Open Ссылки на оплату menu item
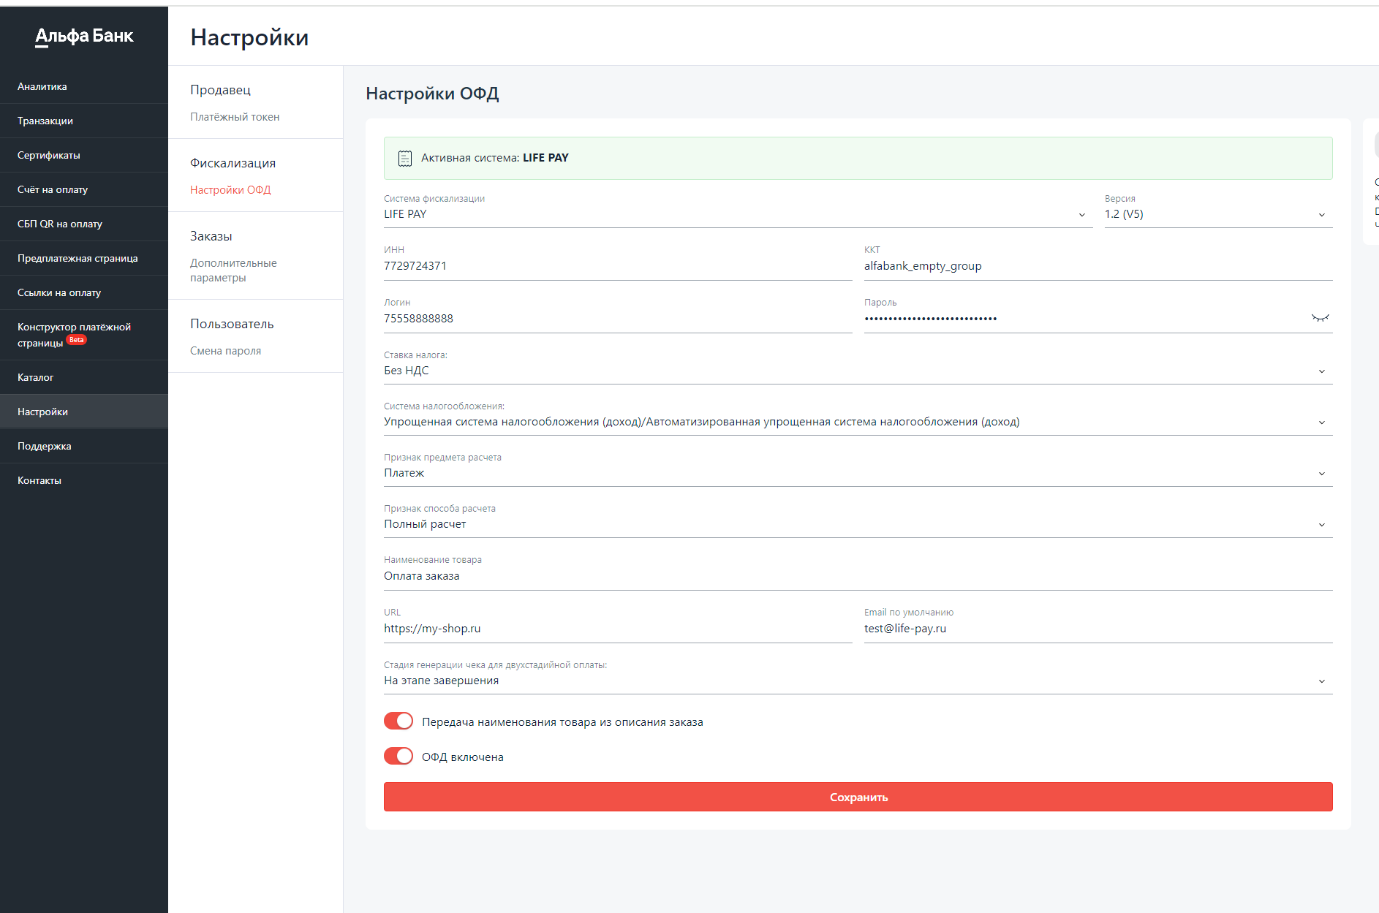The image size is (1379, 913). [84, 292]
